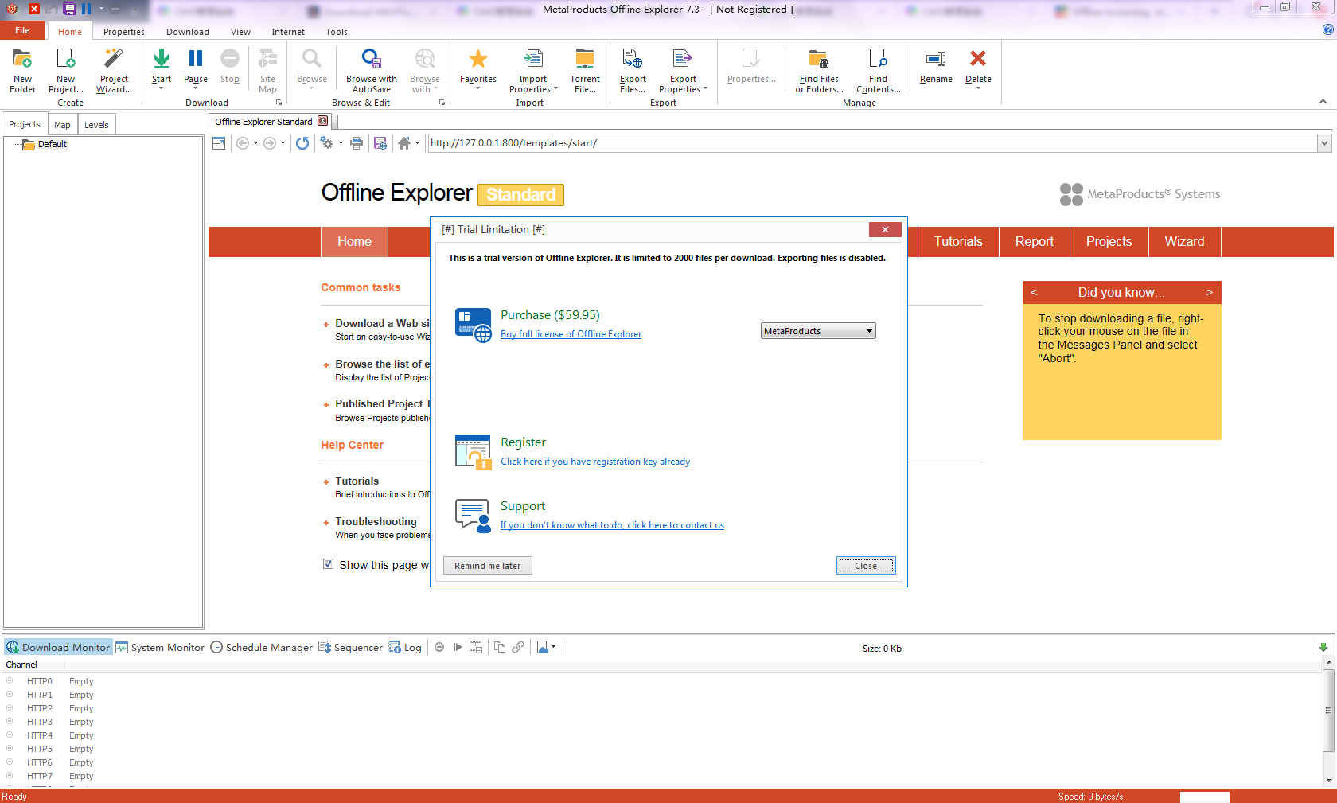Open the Sequencer tab

tap(351, 647)
